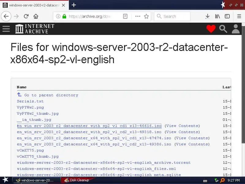Click the orange magnifier tray icon

pos(222,180)
